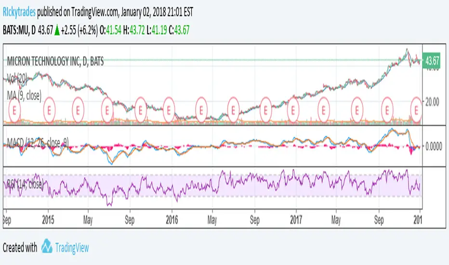Viewport: 449px width, 265px height.
Task: Click the MICRON TECHNOLOGY INC, D, BATS chart title
Action: point(55,61)
